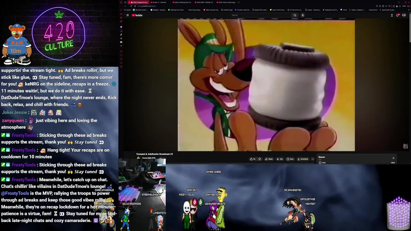Click the Ask button under video
Screen dimensions: 411x231
click(x=280, y=159)
